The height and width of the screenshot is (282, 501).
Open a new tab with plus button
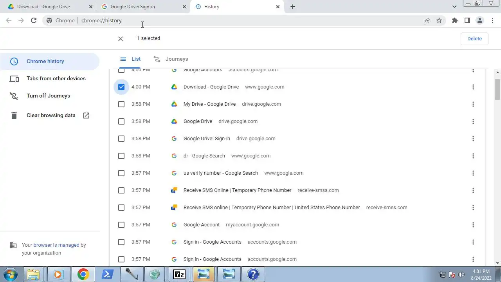293,7
